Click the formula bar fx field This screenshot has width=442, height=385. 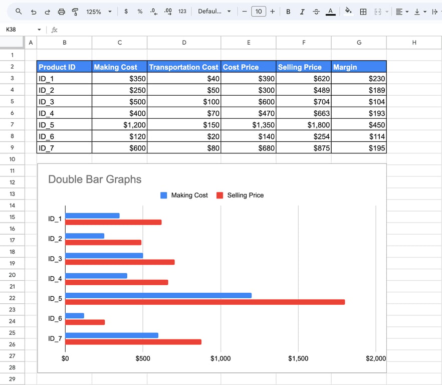pos(248,30)
